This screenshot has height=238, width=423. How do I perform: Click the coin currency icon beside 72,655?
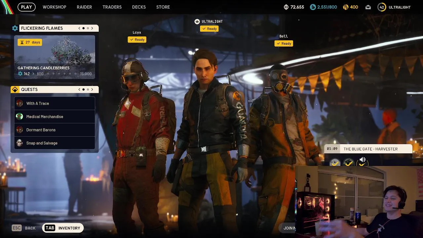pos(286,7)
